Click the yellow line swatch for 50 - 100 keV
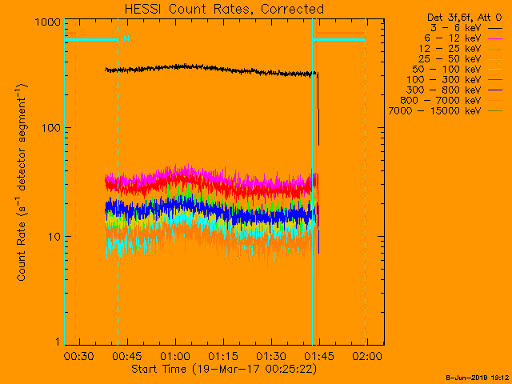This screenshot has height=384, width=512. [x=495, y=70]
